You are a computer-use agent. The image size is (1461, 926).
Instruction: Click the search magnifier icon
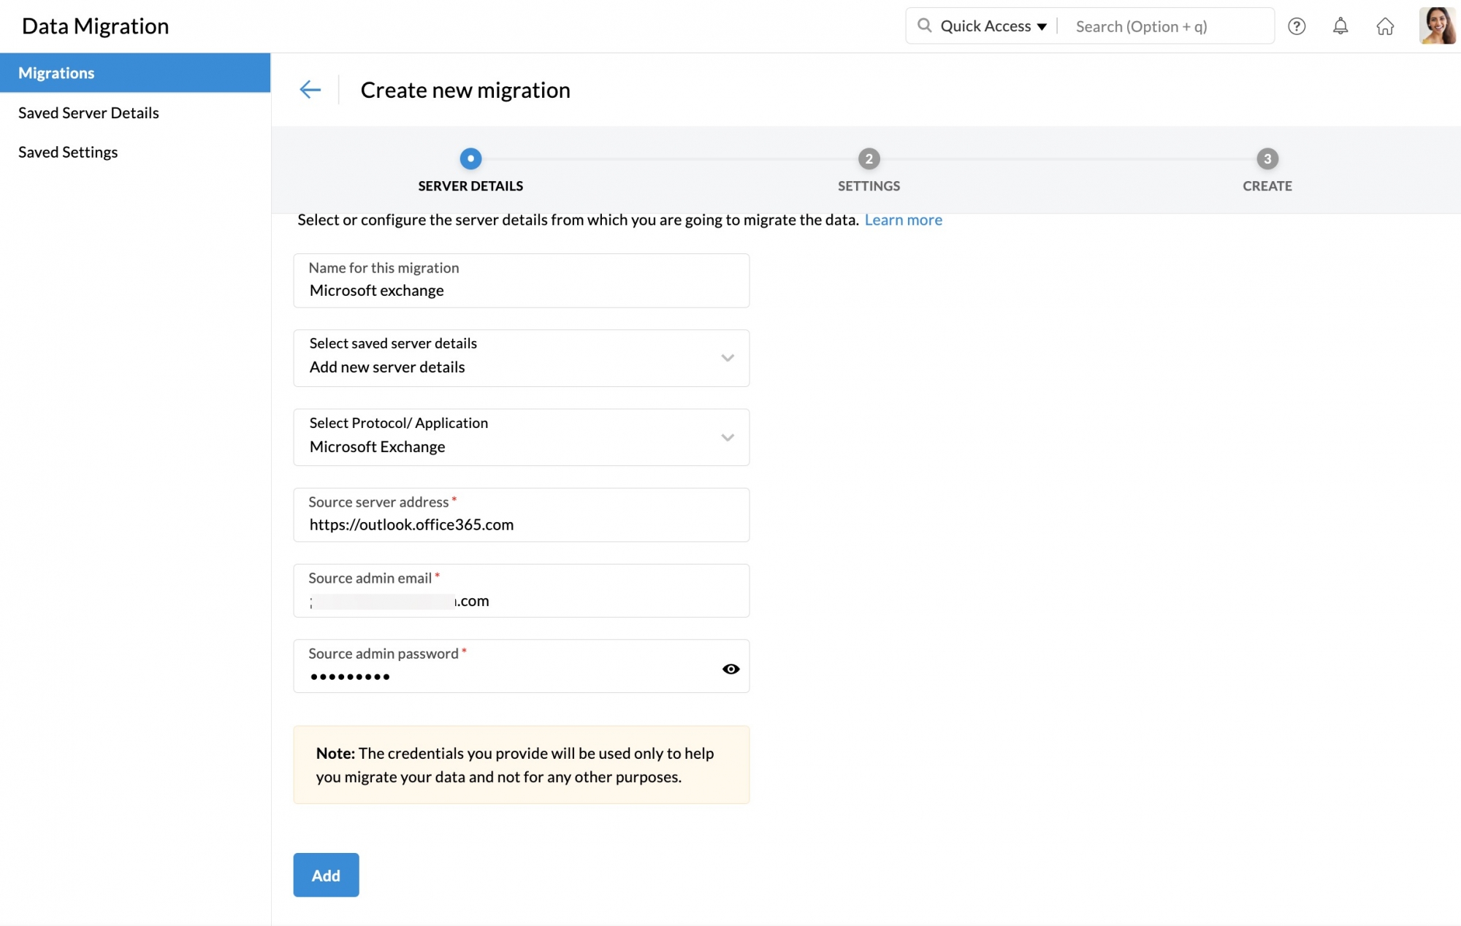[924, 26]
